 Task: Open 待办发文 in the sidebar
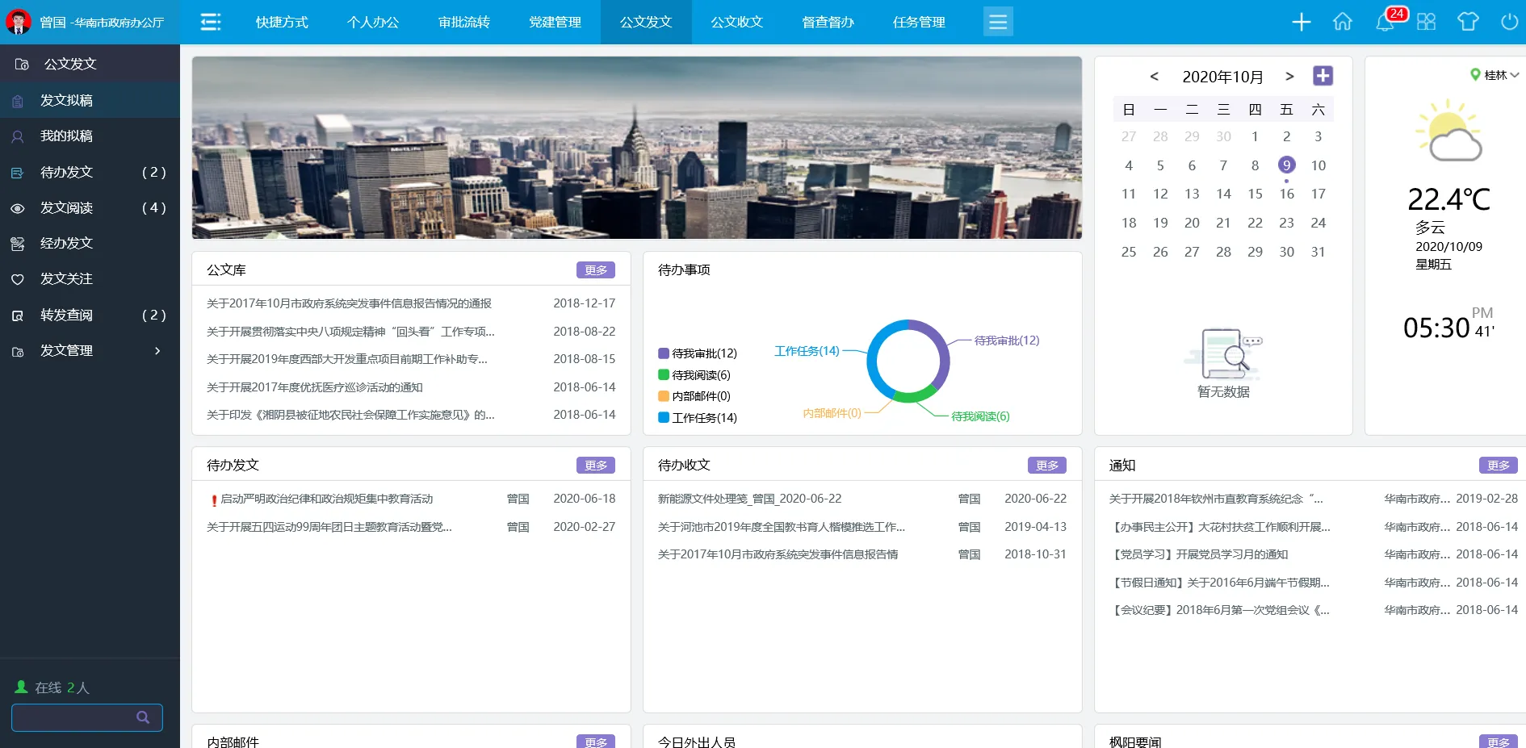[67, 172]
